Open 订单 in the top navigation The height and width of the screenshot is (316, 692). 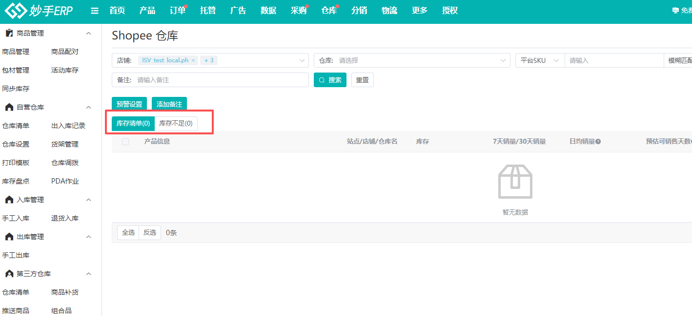point(178,11)
